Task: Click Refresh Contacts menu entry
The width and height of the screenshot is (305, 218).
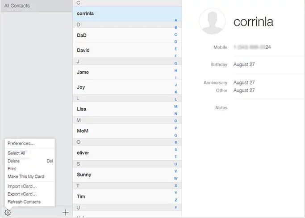Action: 24,202
